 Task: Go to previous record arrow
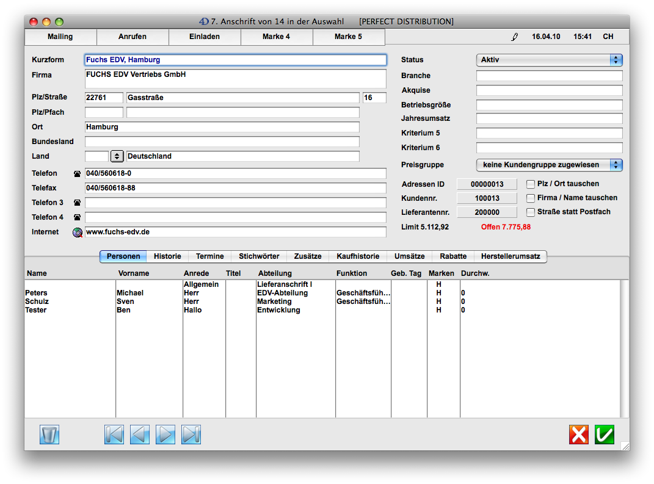[x=140, y=435]
